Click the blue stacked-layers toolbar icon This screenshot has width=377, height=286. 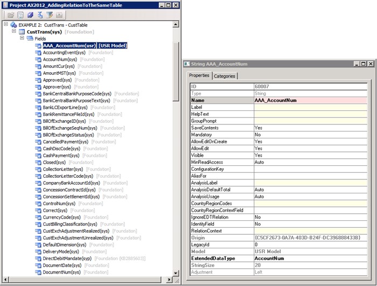[x=30, y=15]
